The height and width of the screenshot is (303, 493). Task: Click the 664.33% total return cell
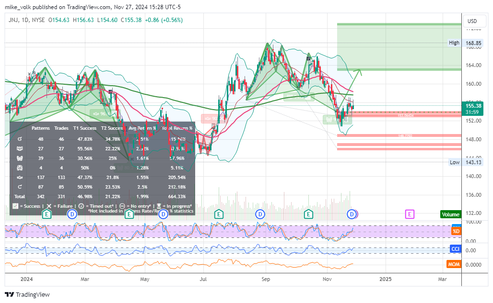point(177,196)
